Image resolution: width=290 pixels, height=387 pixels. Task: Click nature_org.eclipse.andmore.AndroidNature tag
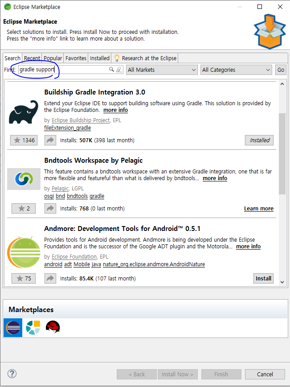[154, 264]
